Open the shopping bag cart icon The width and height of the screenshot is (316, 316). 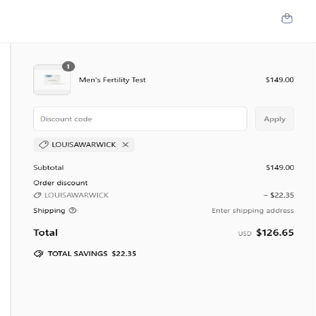coord(287,19)
